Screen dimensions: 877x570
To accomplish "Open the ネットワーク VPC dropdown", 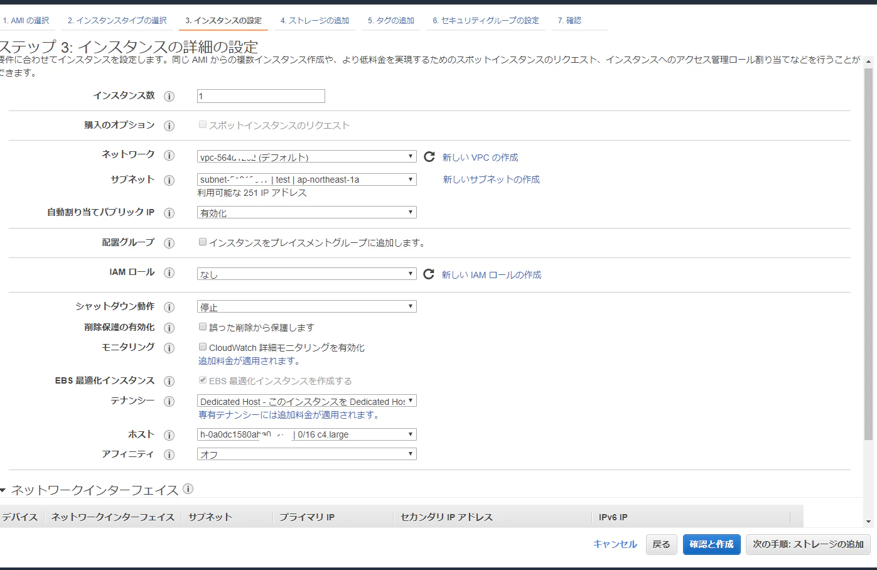I will pyautogui.click(x=307, y=157).
